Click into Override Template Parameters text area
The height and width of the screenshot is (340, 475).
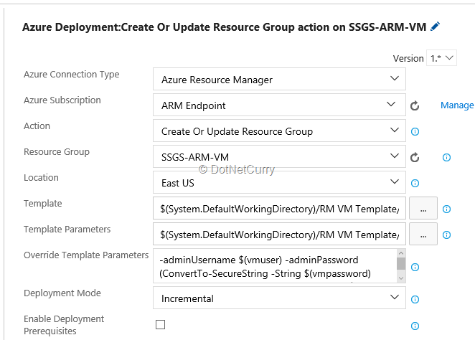pos(275,266)
